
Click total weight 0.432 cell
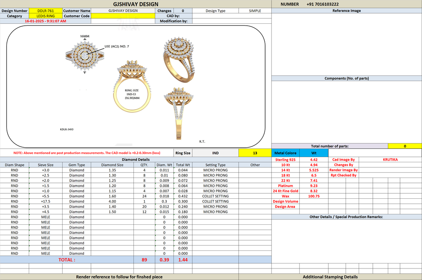coord(183,196)
